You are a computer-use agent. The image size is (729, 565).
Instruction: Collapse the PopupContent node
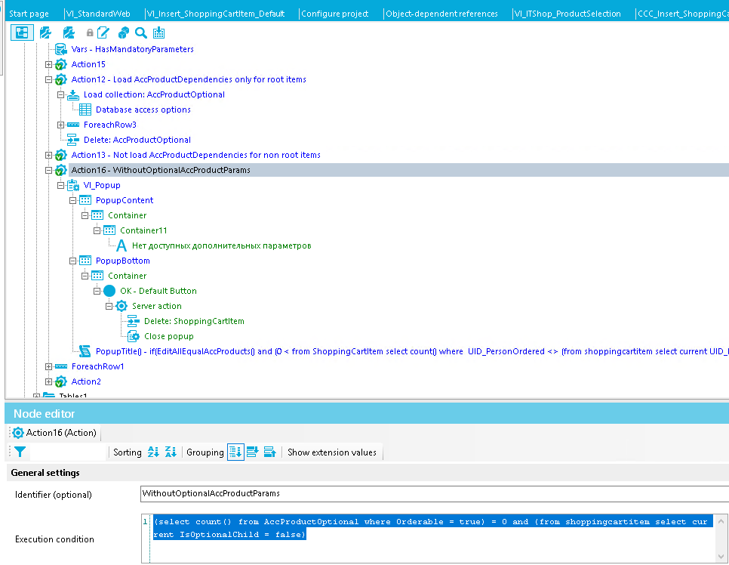(73, 200)
